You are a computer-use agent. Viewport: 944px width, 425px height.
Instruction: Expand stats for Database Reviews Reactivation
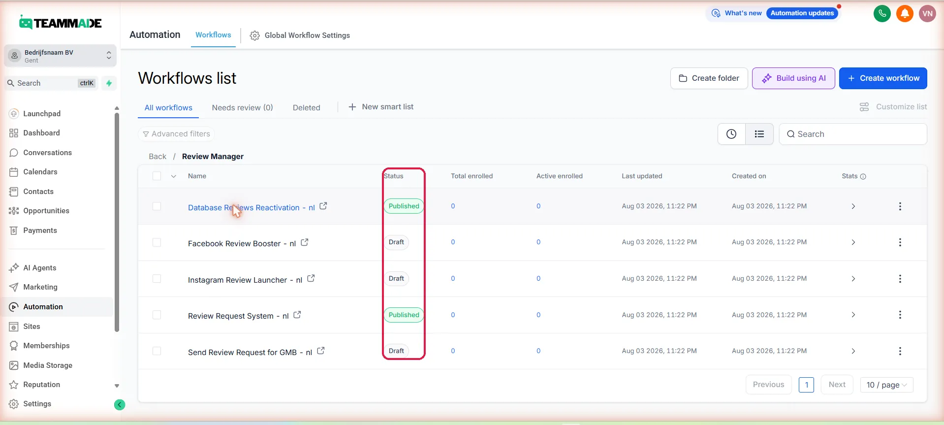click(x=853, y=206)
